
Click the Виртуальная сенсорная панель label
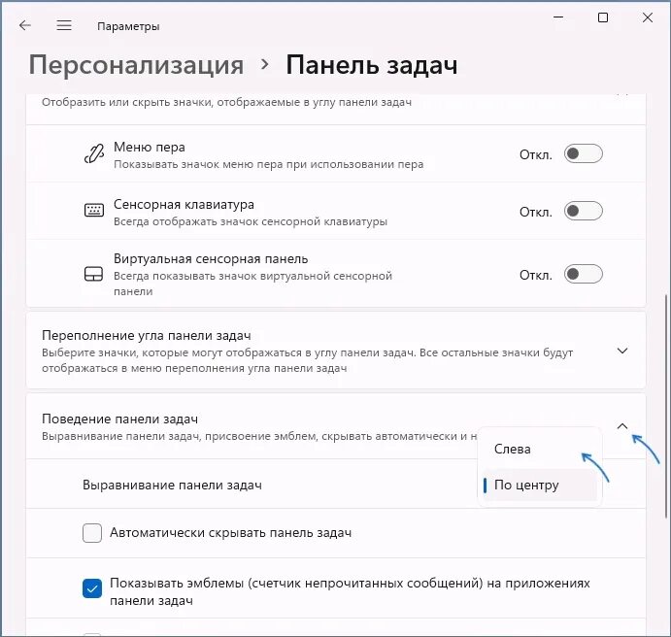click(x=211, y=259)
